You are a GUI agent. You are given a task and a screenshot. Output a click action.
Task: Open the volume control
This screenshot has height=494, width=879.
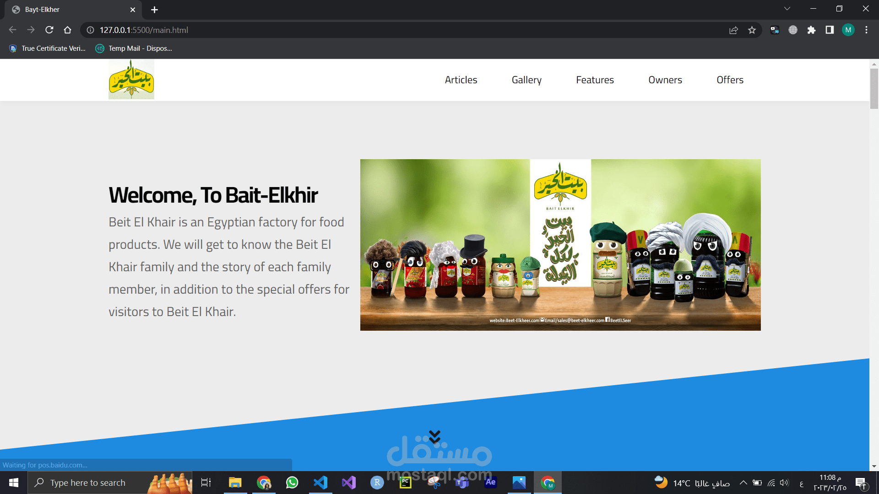[x=785, y=483]
